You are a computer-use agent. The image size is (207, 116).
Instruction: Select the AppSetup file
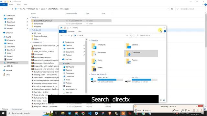tap(38, 49)
